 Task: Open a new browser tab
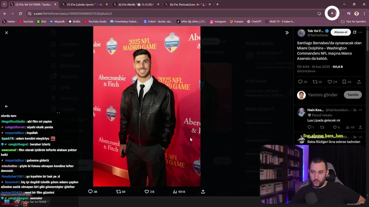pos(217,5)
